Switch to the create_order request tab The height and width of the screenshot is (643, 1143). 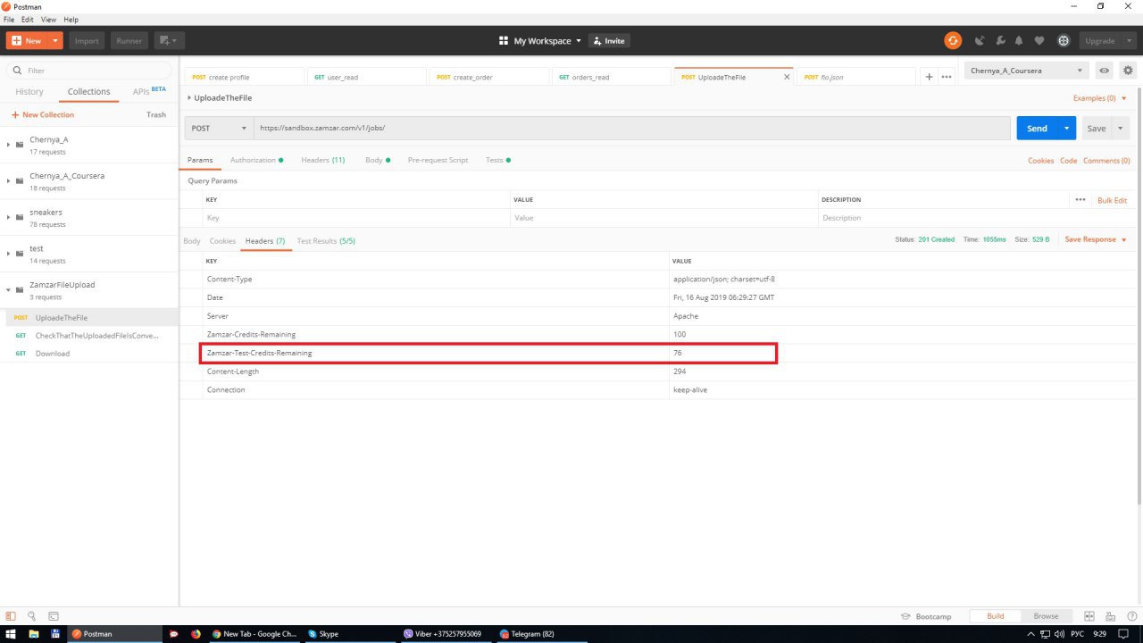[x=489, y=77]
